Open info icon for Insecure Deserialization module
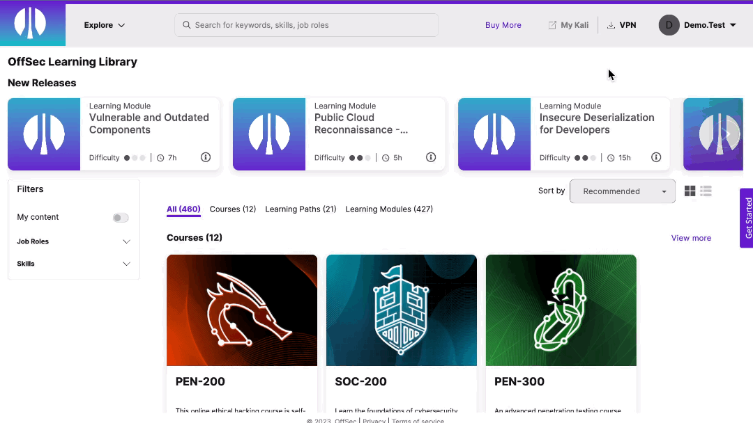The height and width of the screenshot is (423, 753). [656, 157]
